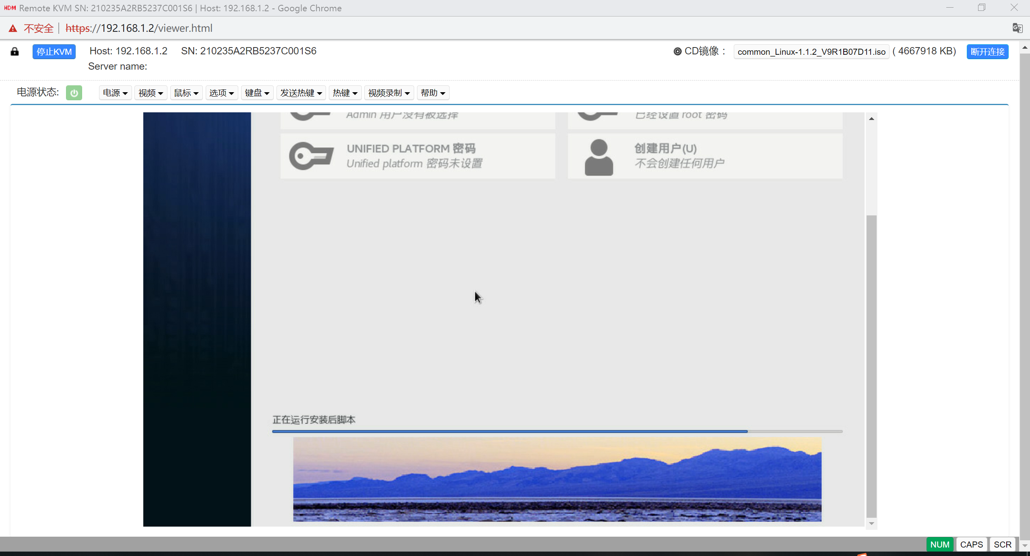Viewport: 1030px width, 556px height.
Task: Open the 帮助 help menu
Action: pyautogui.click(x=433, y=93)
